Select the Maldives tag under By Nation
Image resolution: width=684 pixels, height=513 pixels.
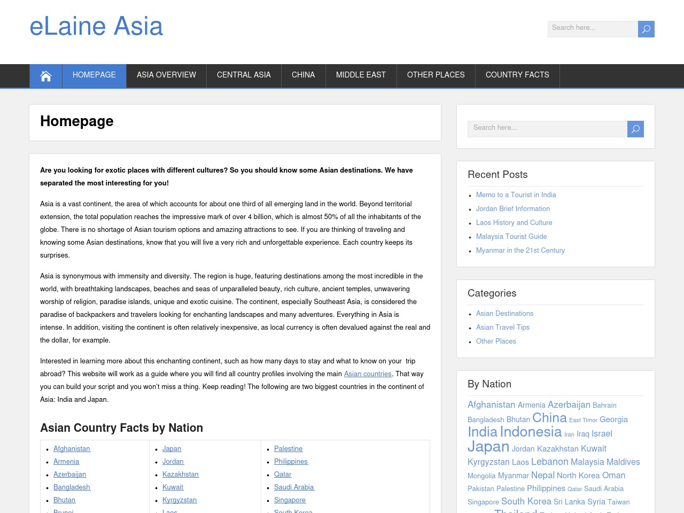click(x=623, y=462)
